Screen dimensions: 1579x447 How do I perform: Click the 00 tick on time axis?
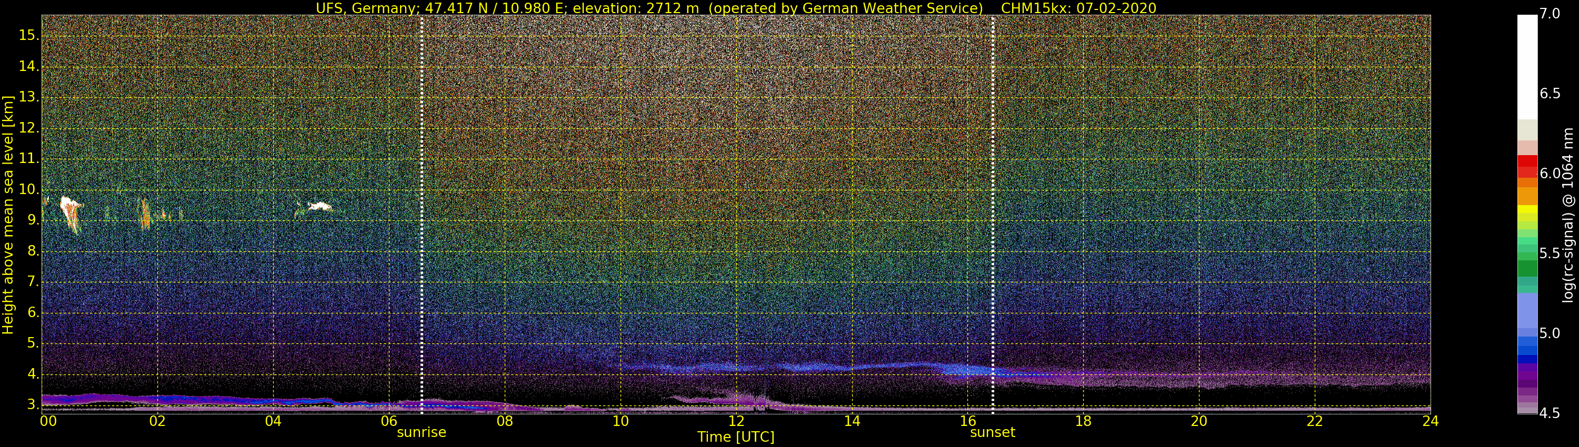48,421
